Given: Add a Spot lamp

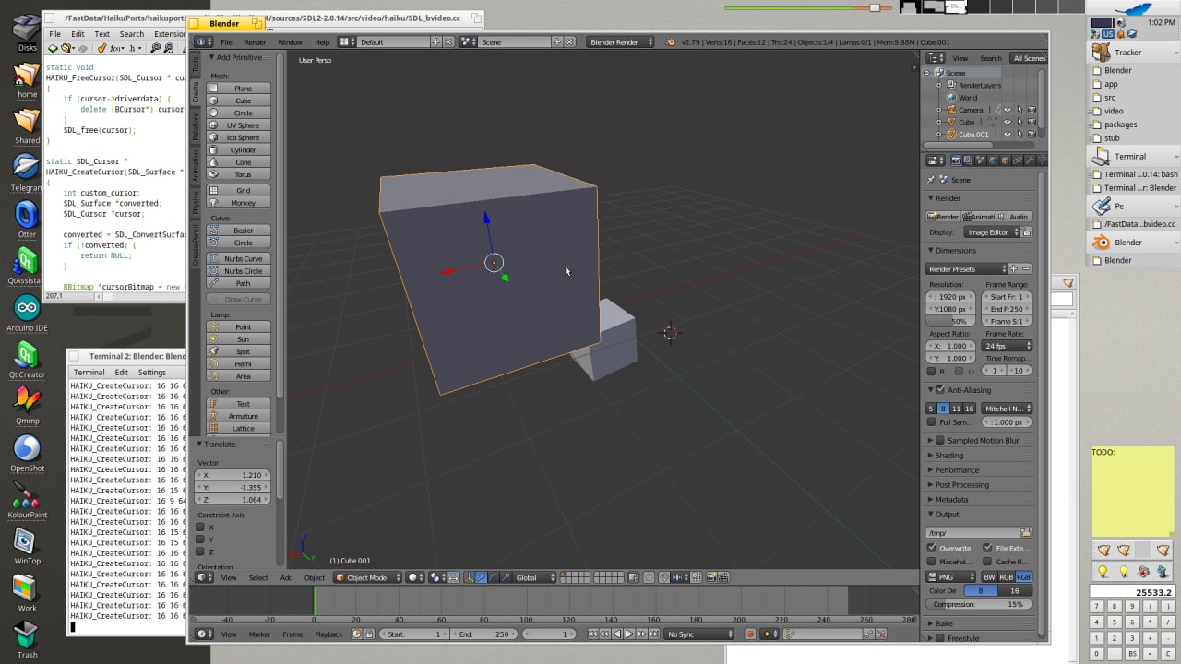Looking at the screenshot, I should coord(239,351).
